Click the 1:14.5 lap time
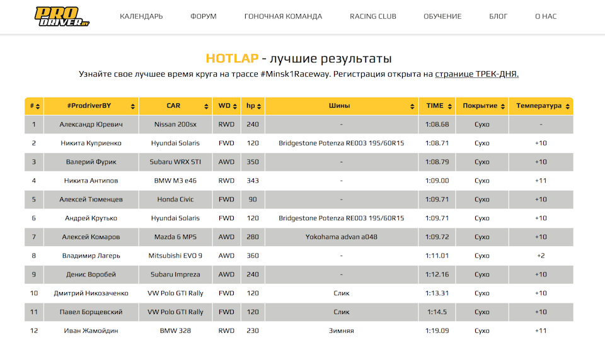The image size is (605, 350). (437, 312)
